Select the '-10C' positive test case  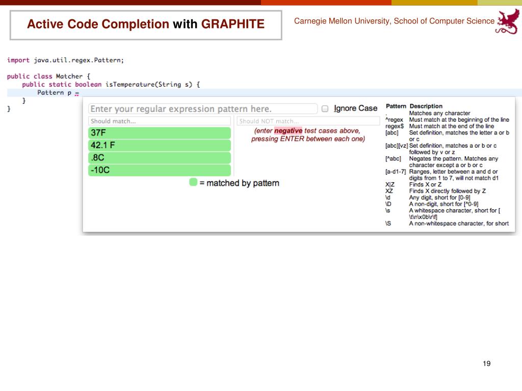tap(160, 170)
